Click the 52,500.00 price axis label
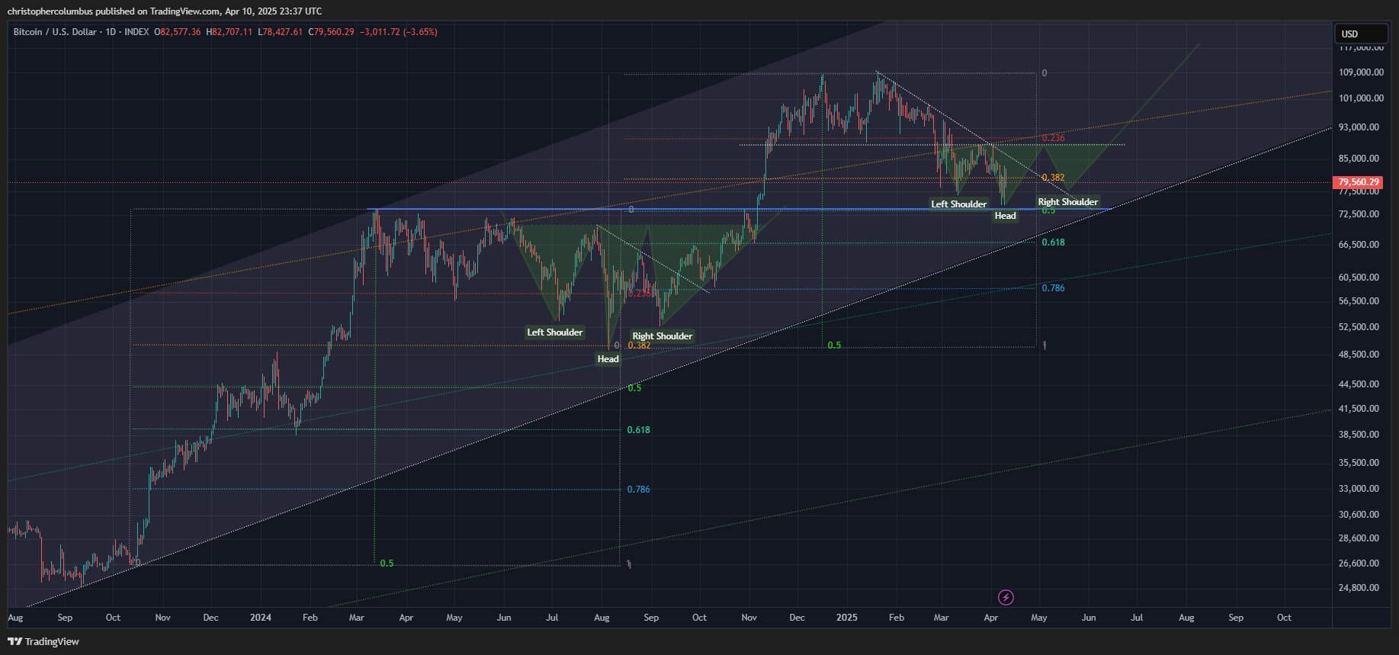 click(1359, 327)
